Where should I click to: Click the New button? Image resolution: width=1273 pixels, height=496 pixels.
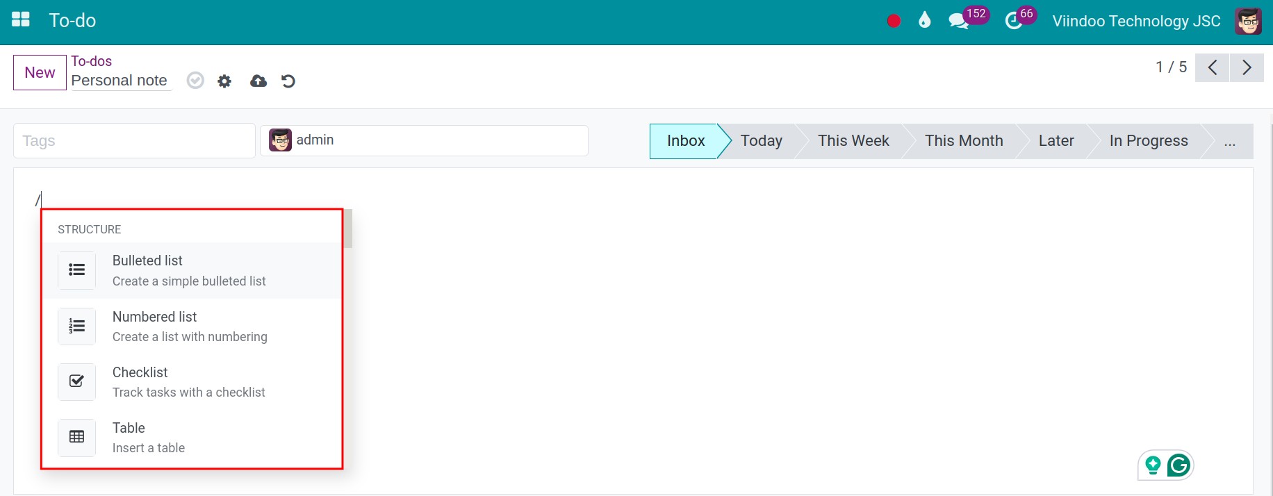40,72
